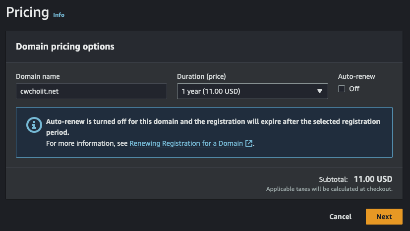Click the Domain pricing options header
This screenshot has height=231, width=410.
pos(65,47)
